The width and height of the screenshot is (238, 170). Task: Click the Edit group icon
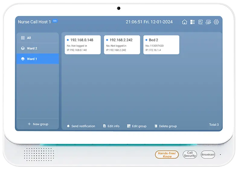pyautogui.click(x=129, y=126)
